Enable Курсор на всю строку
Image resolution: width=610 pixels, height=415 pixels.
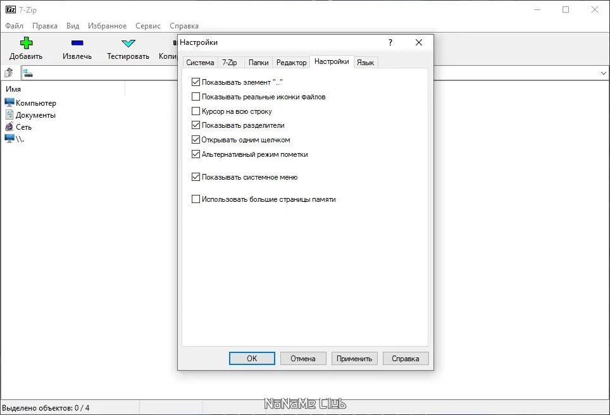(x=196, y=111)
